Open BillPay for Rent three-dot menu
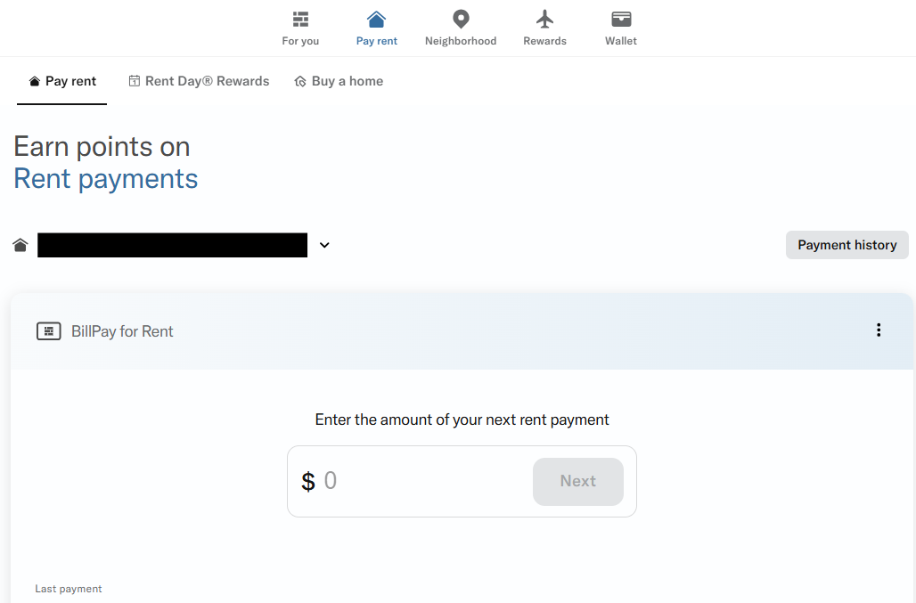This screenshot has width=916, height=603. point(878,330)
